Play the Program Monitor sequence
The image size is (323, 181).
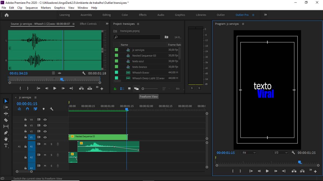coord(267,171)
